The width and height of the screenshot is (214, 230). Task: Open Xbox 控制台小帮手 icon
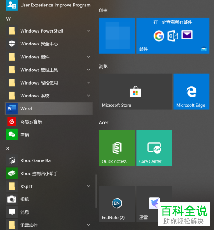click(x=12, y=173)
